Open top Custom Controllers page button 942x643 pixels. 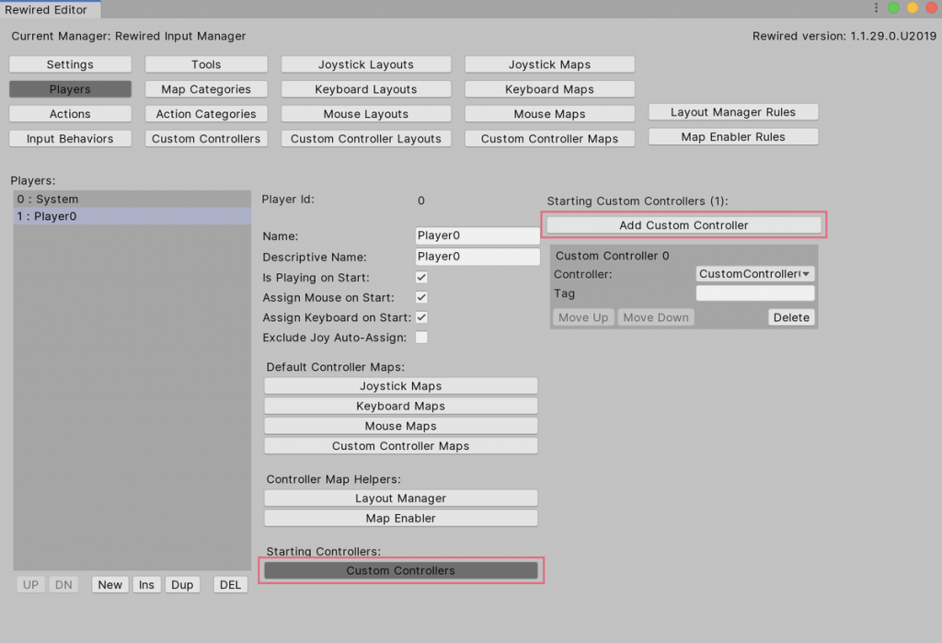click(206, 138)
